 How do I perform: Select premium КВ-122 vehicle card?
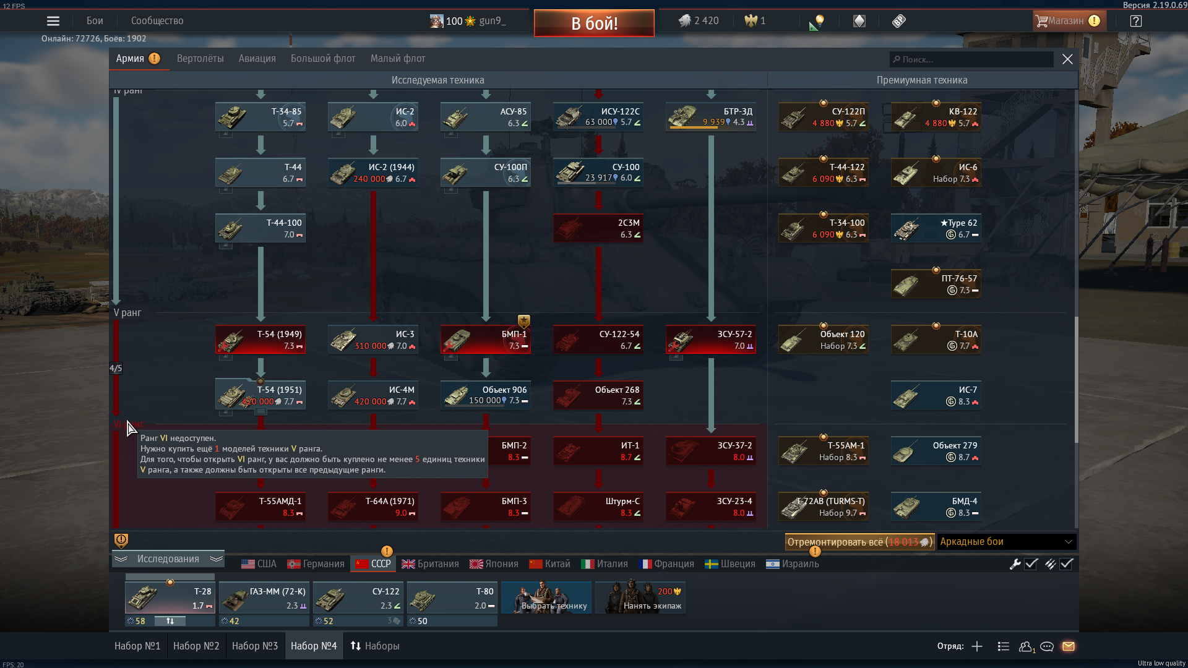point(936,117)
